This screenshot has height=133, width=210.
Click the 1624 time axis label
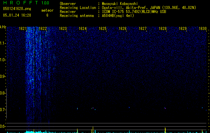pos(83,29)
